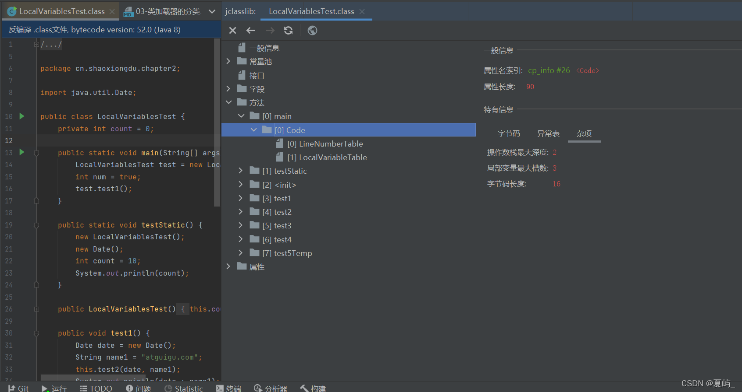Open the web browser globe icon
Viewport: 742px width, 392px height.
click(312, 30)
